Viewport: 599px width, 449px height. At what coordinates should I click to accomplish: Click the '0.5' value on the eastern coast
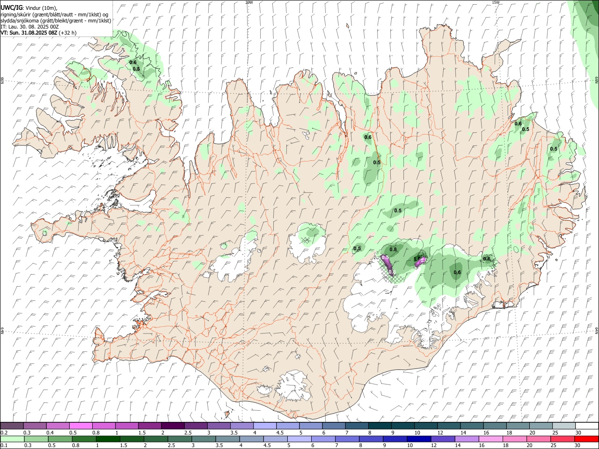[554, 149]
